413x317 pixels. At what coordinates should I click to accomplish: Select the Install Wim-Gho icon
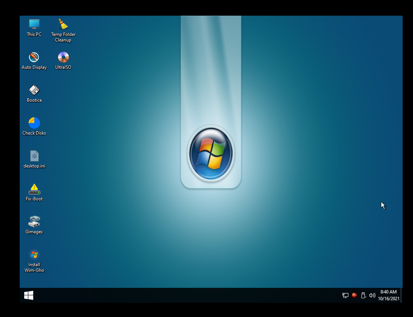tap(34, 255)
